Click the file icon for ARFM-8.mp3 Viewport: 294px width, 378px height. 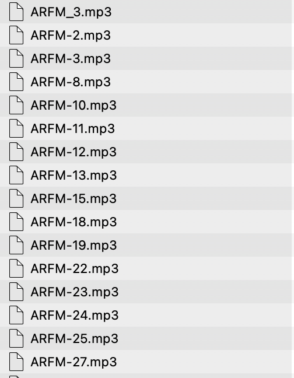(16, 82)
